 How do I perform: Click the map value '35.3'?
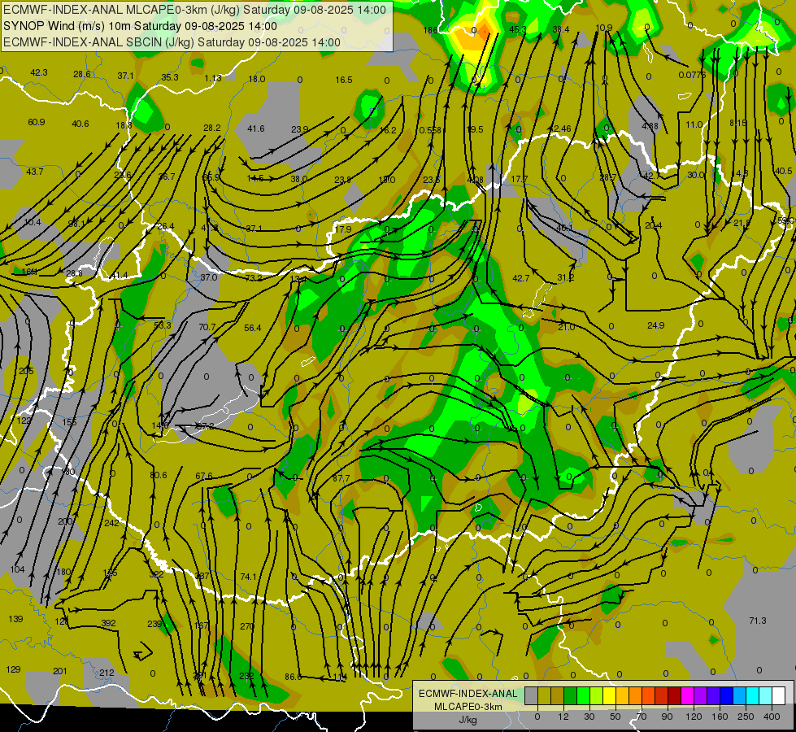[170, 77]
